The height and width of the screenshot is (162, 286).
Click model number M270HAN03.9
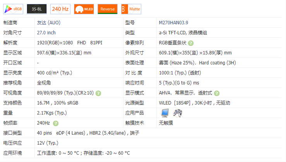pos(173,23)
